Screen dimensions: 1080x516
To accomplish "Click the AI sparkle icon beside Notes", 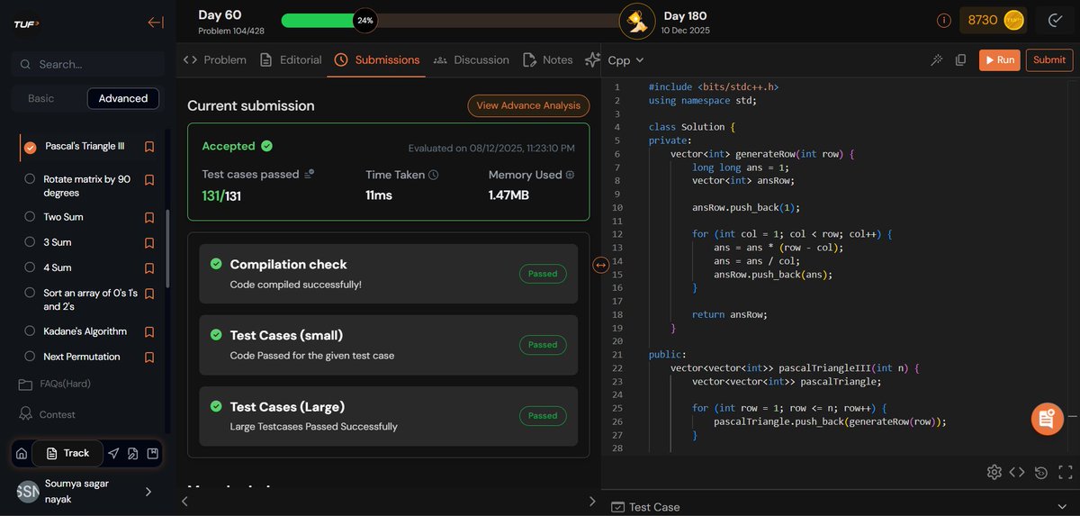I will pos(592,59).
